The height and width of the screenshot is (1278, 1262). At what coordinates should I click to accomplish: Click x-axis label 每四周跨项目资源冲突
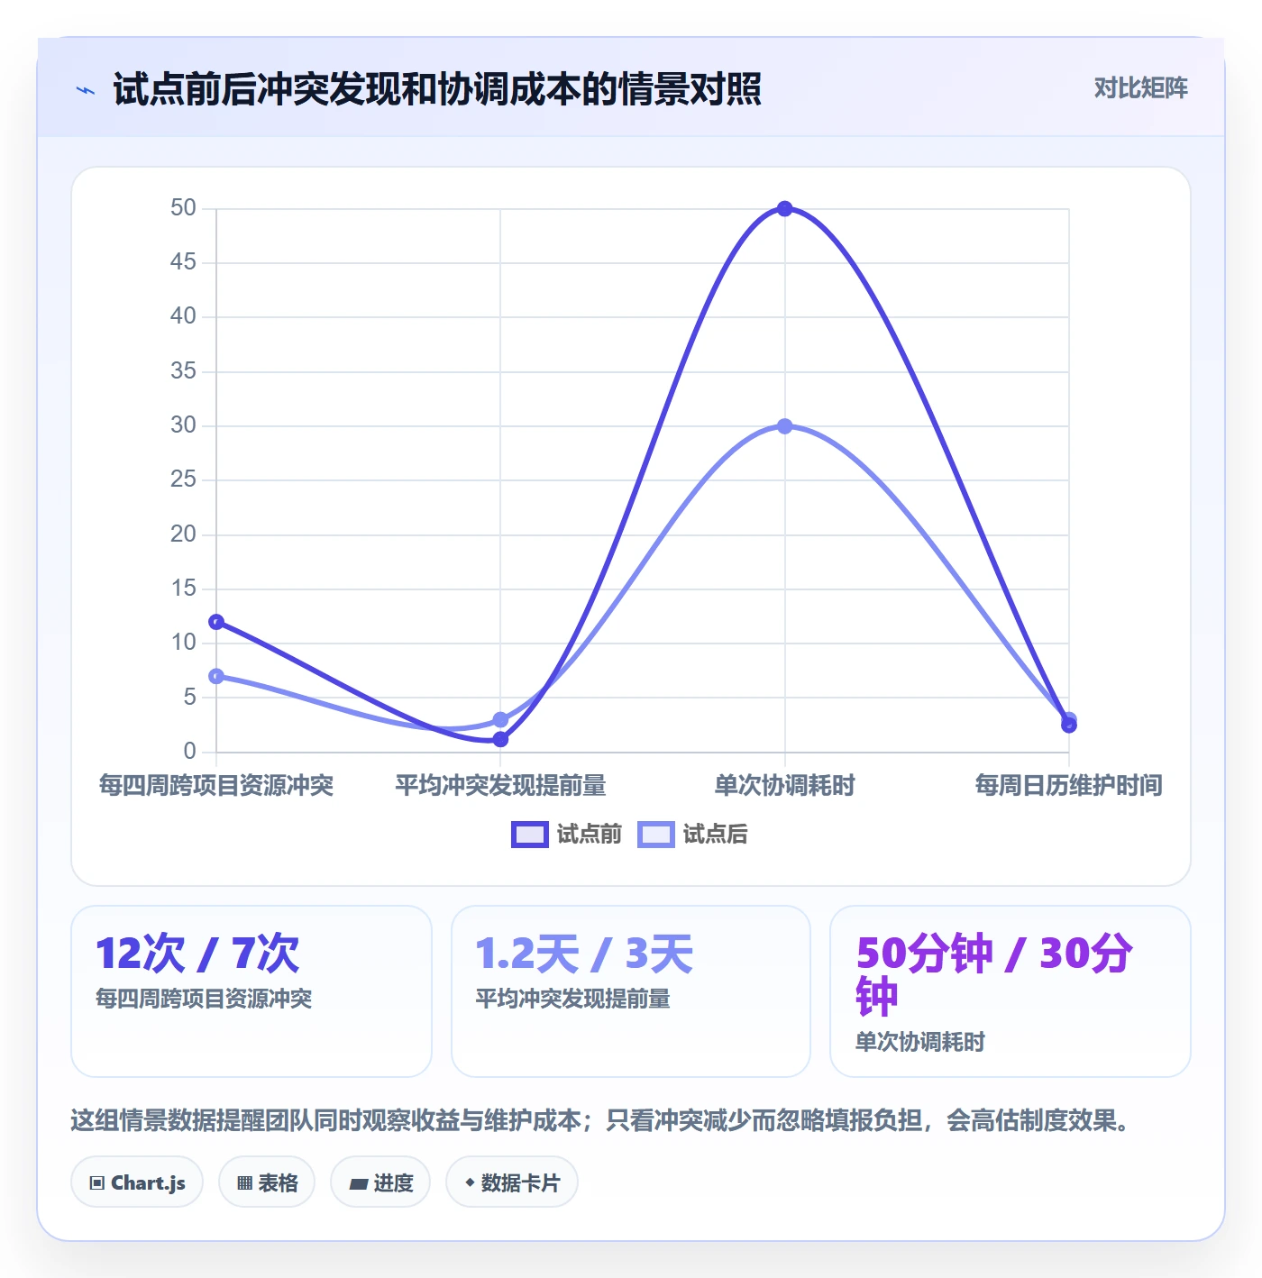click(x=216, y=786)
